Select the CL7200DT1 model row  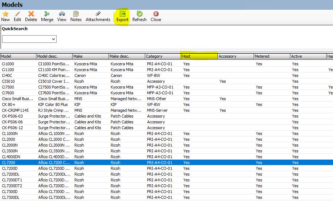pos(166,180)
